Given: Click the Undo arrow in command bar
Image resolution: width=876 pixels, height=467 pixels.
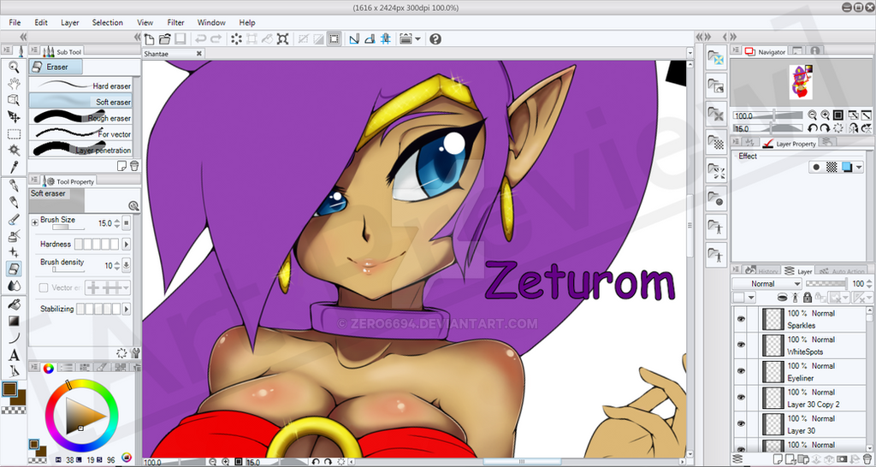Looking at the screenshot, I should [200, 39].
